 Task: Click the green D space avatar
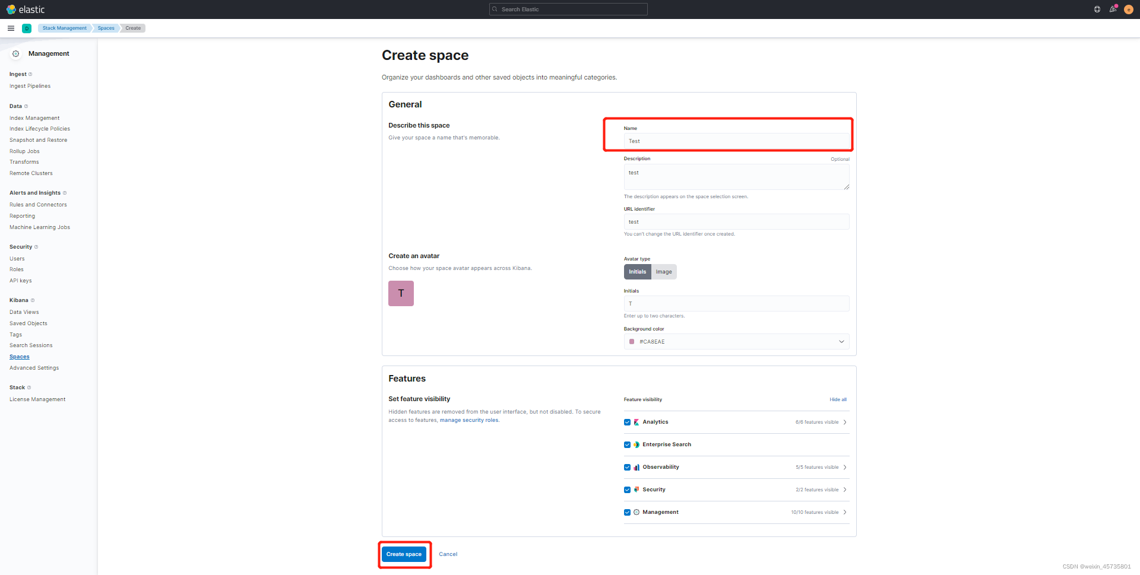27,28
